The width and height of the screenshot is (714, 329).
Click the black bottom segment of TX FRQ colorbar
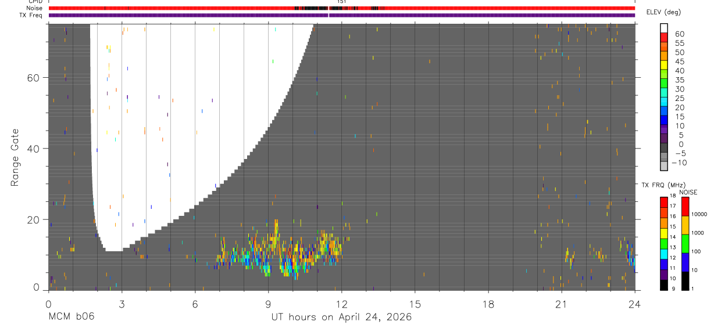tap(664, 285)
